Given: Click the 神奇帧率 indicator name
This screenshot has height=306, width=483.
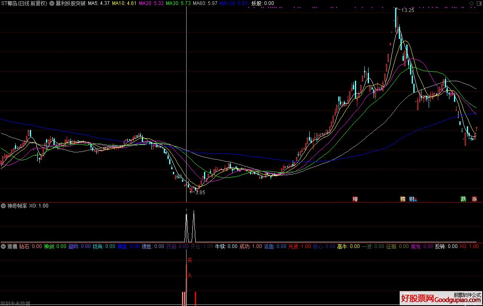Looking at the screenshot, I should click(17, 206).
